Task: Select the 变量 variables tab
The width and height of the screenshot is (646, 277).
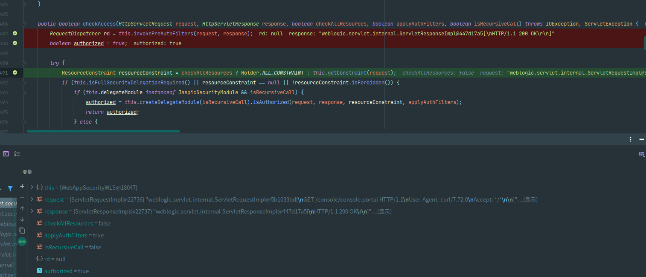Action: [x=27, y=172]
